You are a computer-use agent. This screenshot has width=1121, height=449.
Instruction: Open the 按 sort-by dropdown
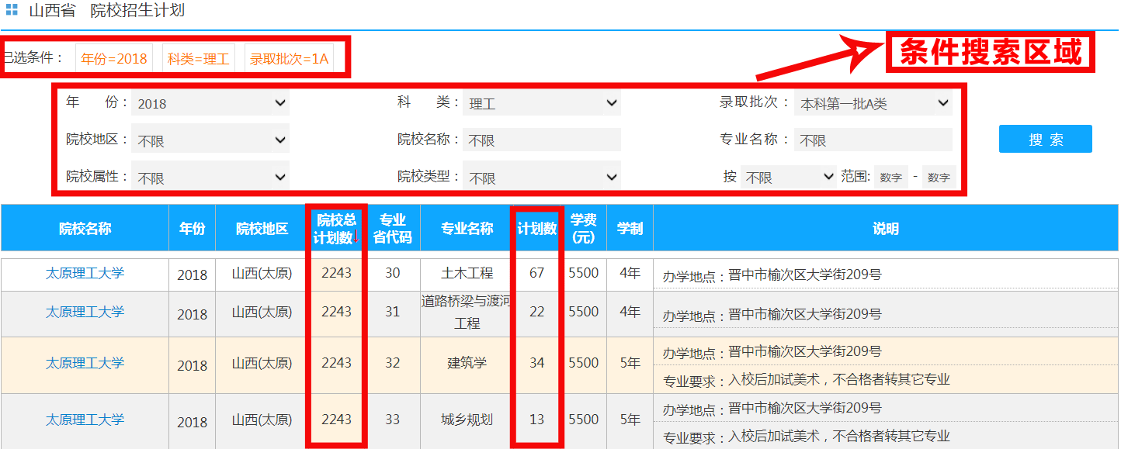pyautogui.click(x=788, y=178)
